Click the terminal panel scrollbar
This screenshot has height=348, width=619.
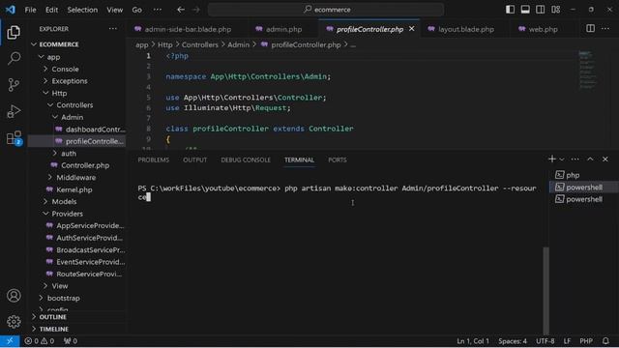click(545, 290)
